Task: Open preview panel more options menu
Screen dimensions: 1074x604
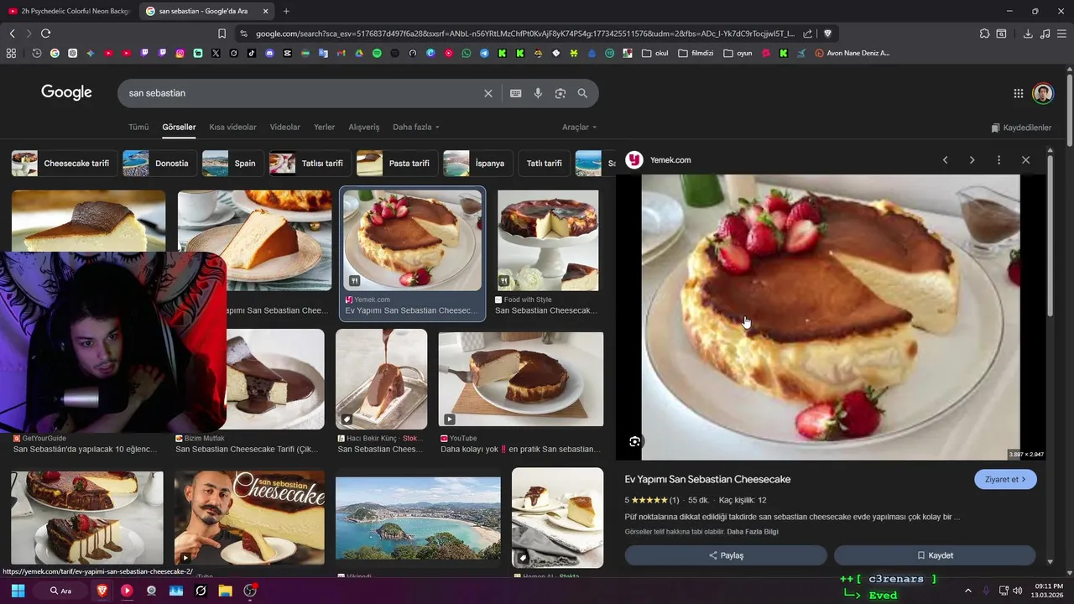Action: 998,160
